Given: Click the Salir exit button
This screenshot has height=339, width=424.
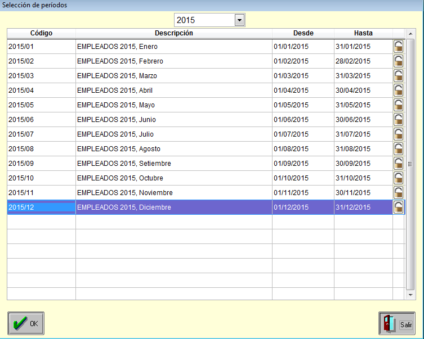Looking at the screenshot, I should (x=397, y=324).
